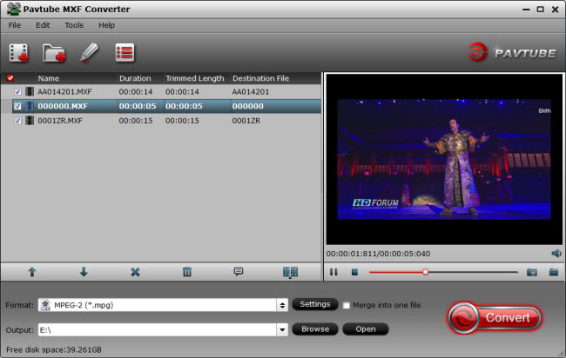Click the Add Video file icon
Screen dimensions: 566x358
(19, 53)
